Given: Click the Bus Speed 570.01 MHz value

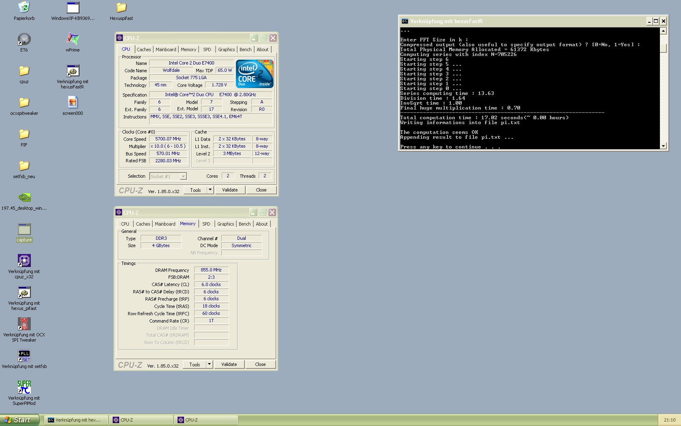Looking at the screenshot, I should click(168, 153).
